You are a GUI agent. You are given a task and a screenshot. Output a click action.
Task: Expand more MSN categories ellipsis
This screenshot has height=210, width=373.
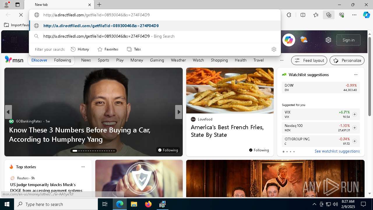(x=281, y=60)
